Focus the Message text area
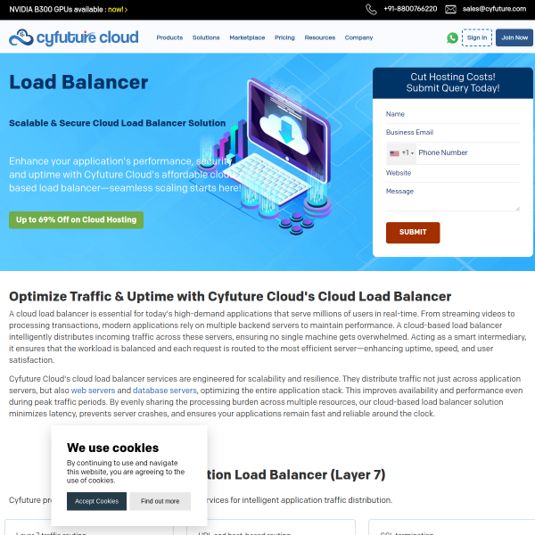 452,198
